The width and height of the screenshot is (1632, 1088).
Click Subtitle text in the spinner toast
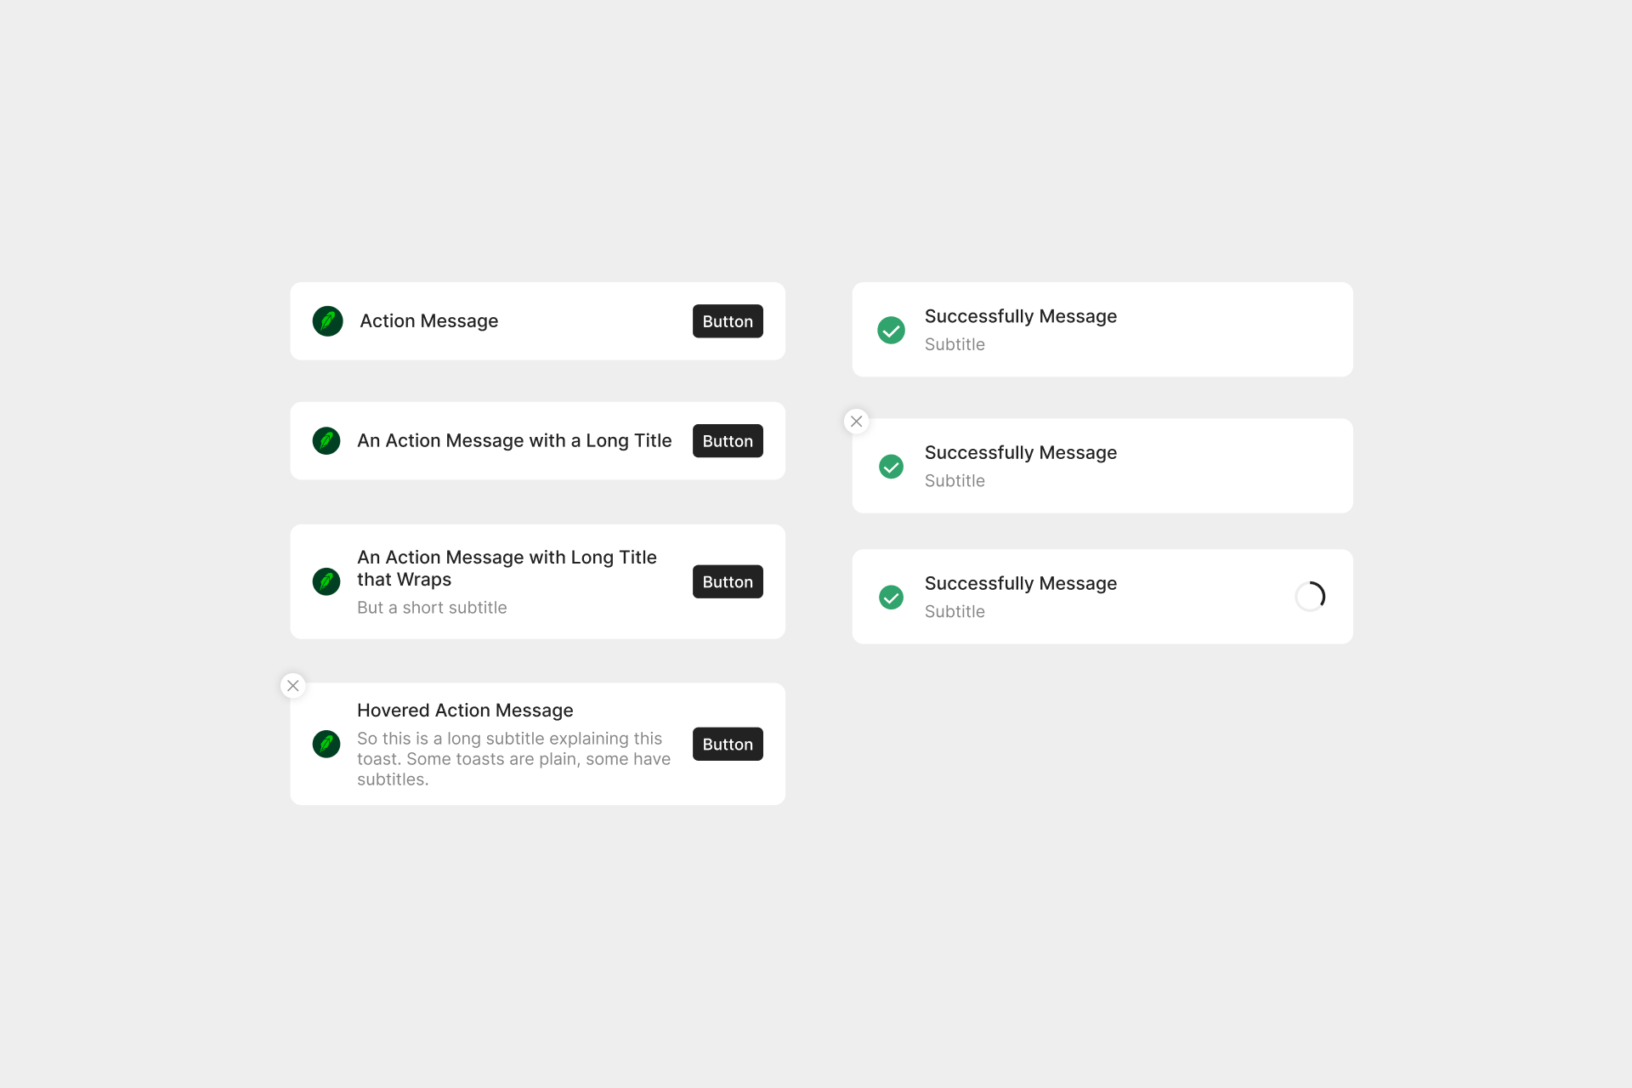955,611
